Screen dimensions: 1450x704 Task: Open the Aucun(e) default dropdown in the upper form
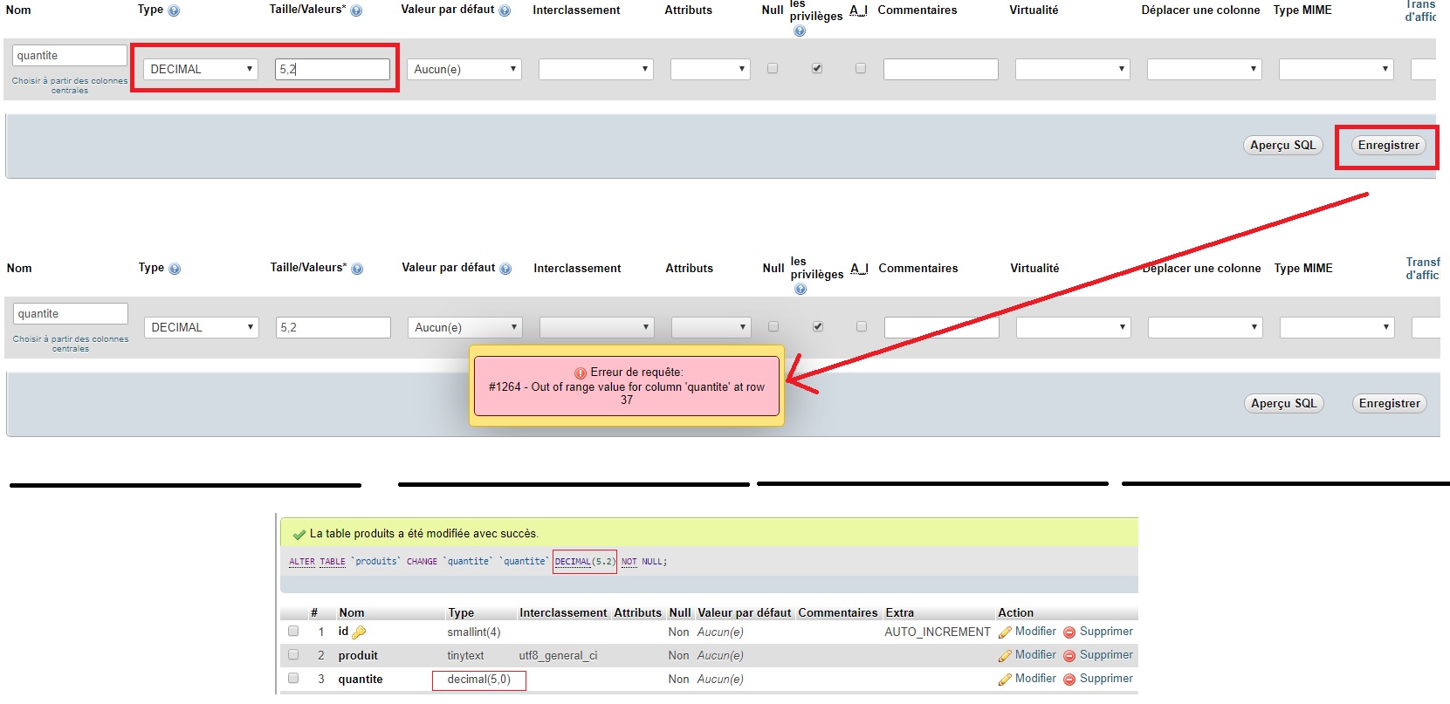464,69
